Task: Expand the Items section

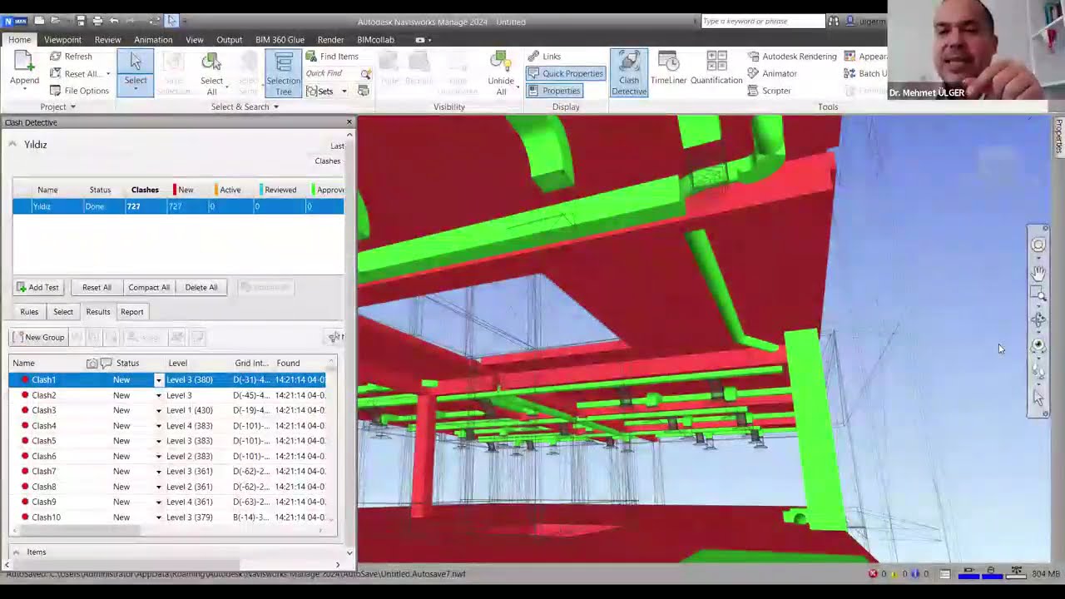Action: 16,552
